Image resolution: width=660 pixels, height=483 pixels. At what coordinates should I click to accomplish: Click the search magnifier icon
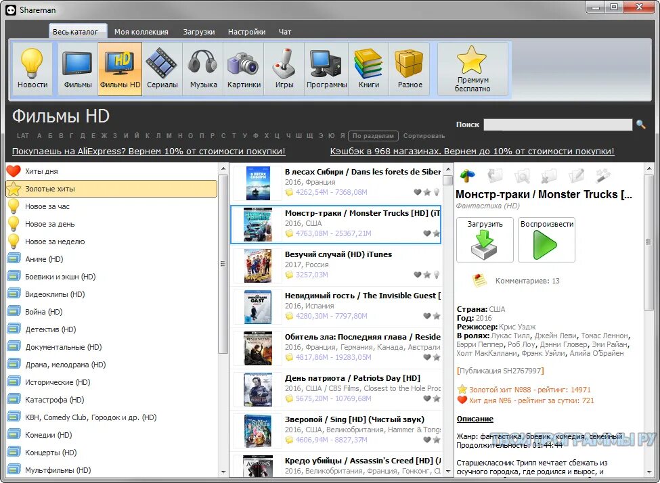(x=640, y=124)
